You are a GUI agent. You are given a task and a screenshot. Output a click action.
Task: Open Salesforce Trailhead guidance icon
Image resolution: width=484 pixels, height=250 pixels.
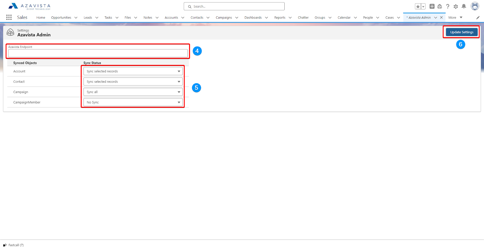(440, 6)
